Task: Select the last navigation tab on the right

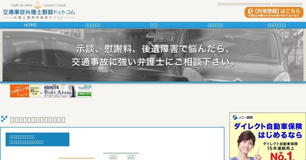Action: coord(277,25)
